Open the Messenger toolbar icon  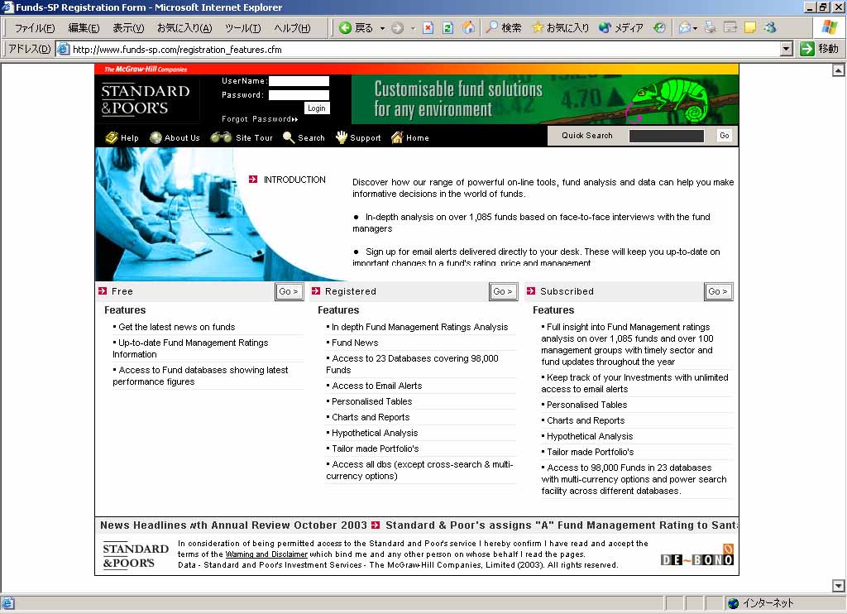tap(770, 28)
